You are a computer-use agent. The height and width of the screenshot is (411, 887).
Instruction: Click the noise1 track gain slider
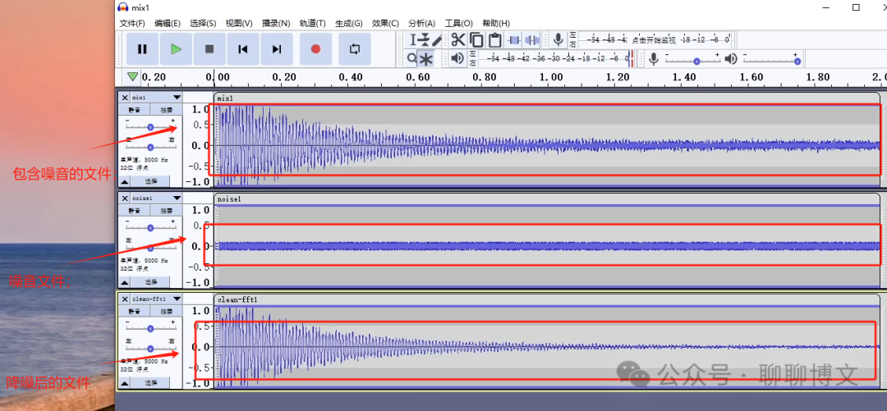coord(150,228)
